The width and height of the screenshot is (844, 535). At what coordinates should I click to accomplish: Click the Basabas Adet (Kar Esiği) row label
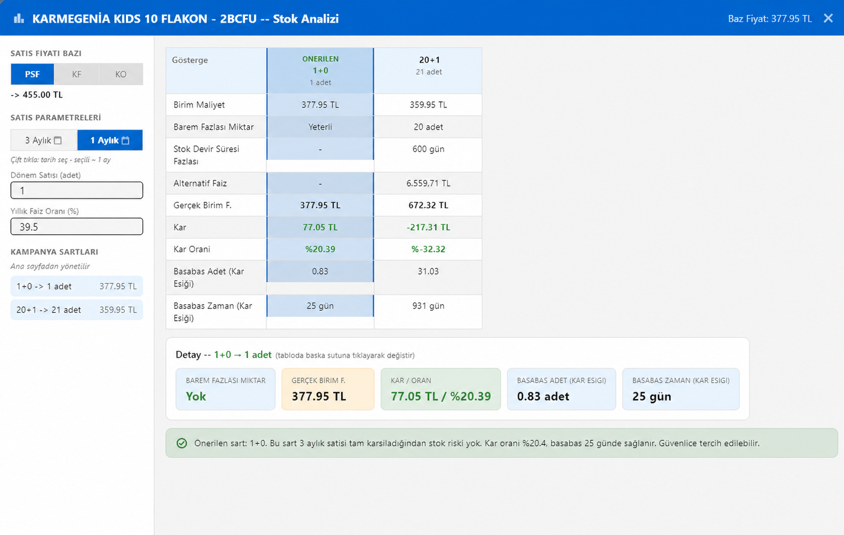[x=208, y=277]
